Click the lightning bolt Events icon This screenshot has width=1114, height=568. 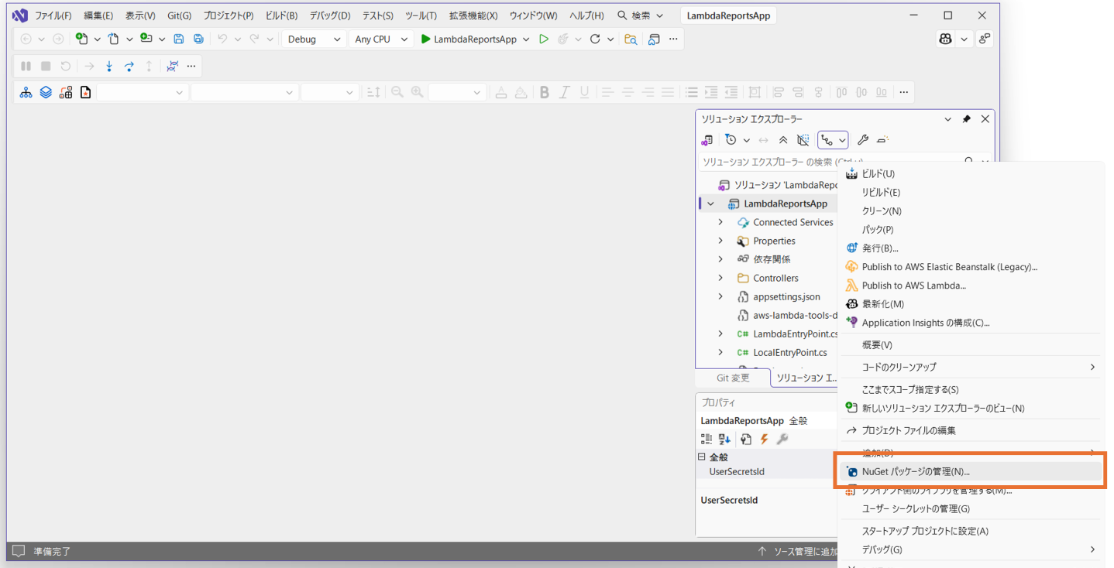764,440
